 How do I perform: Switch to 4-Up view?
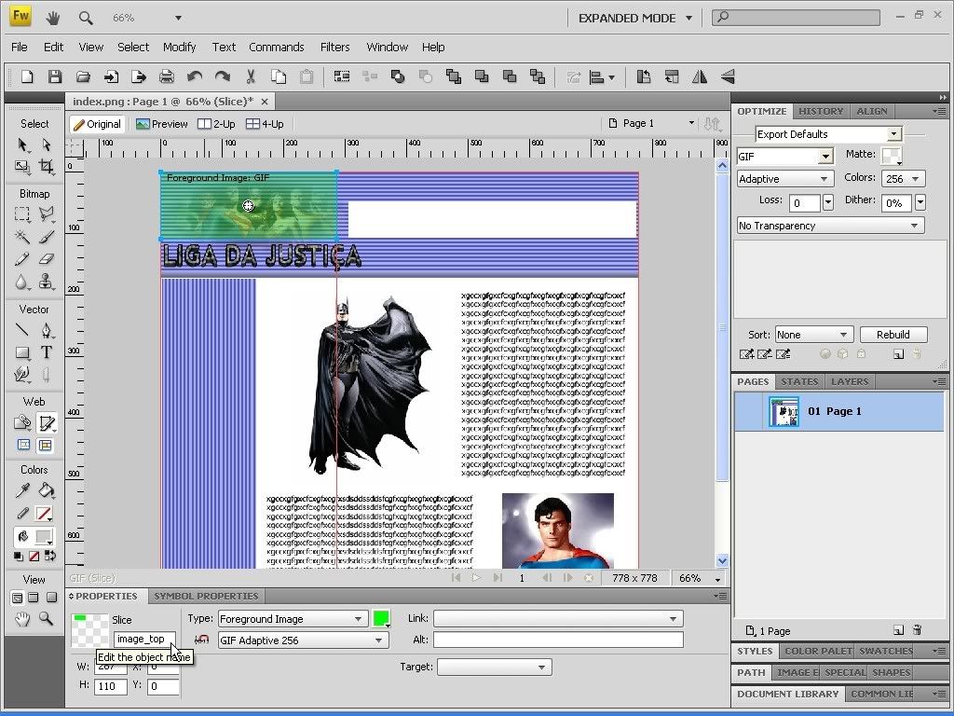pos(265,124)
